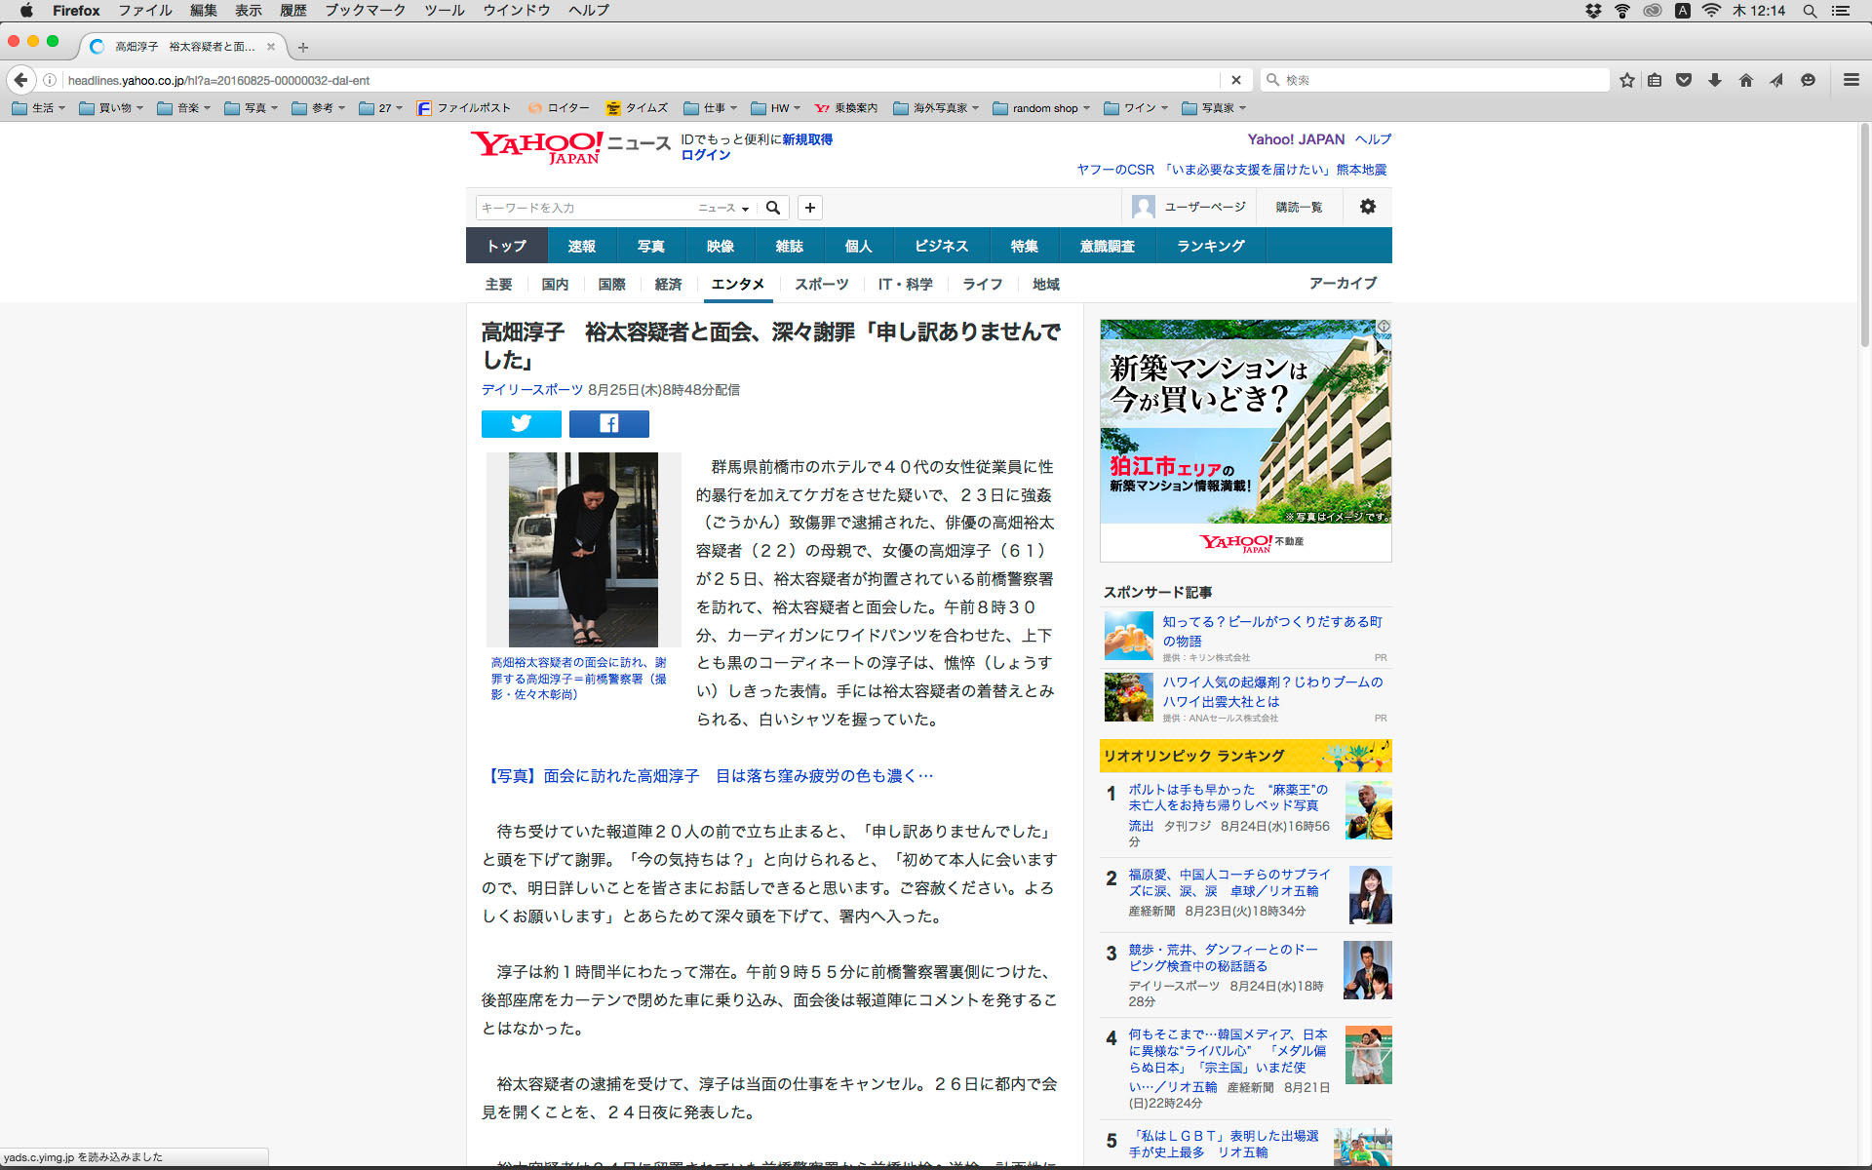Click the keyword input field
Image resolution: width=1872 pixels, height=1170 pixels.
point(583,208)
